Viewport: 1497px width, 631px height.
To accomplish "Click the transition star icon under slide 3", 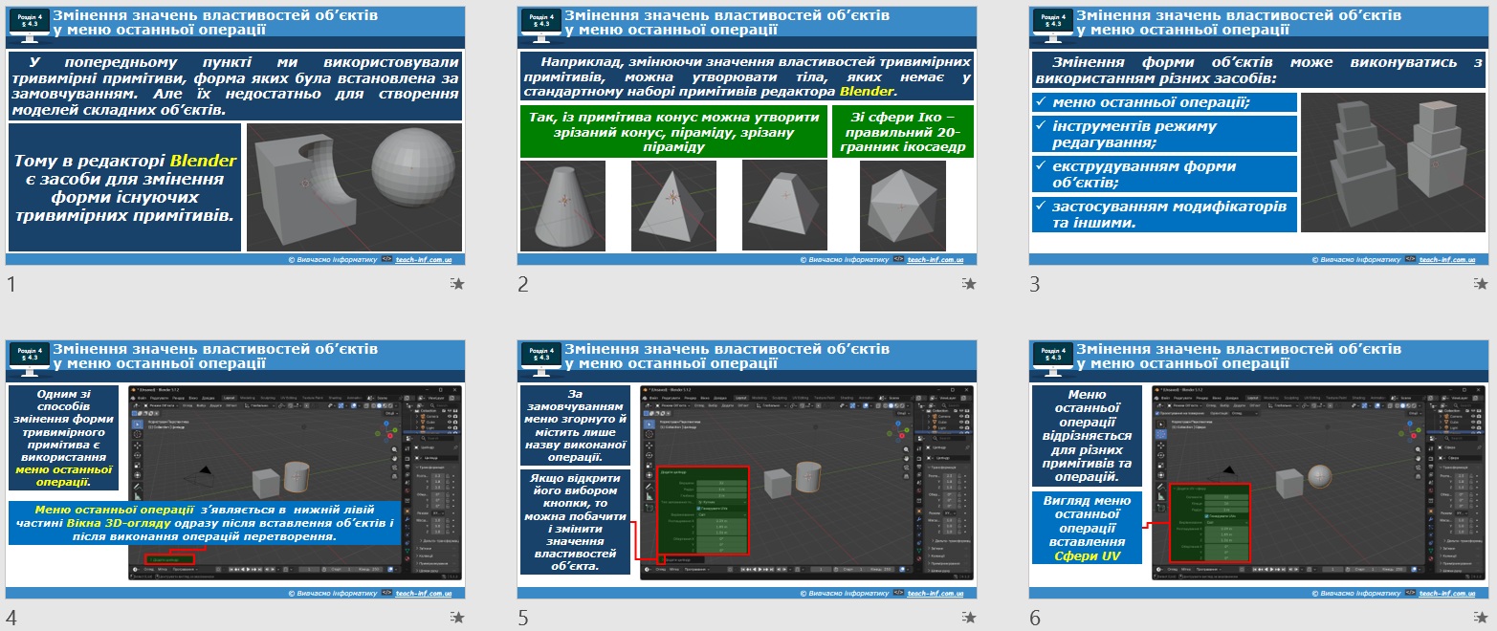I will 1481,284.
